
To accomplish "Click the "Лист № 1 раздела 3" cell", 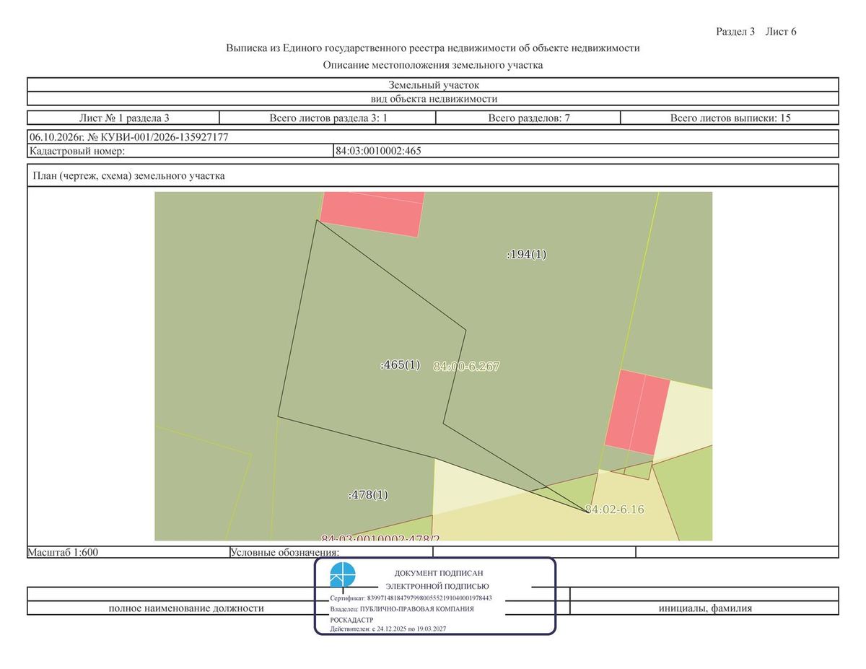I will tap(123, 118).
